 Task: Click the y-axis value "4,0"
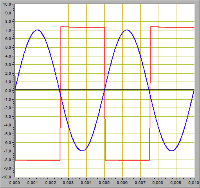pyautogui.click(x=8, y=56)
